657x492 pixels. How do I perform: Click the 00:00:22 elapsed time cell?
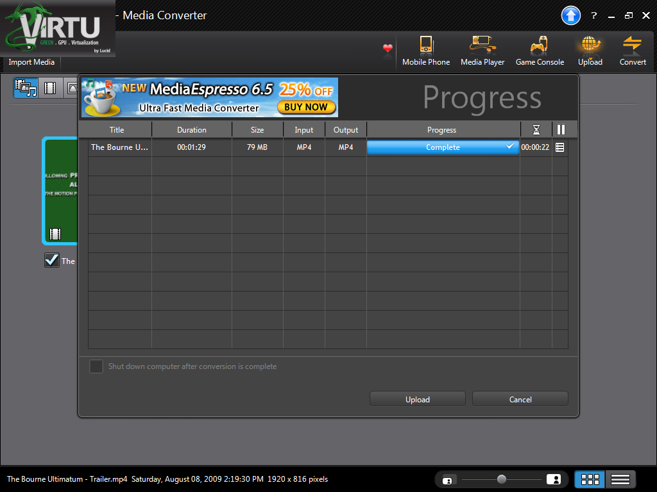(x=535, y=147)
